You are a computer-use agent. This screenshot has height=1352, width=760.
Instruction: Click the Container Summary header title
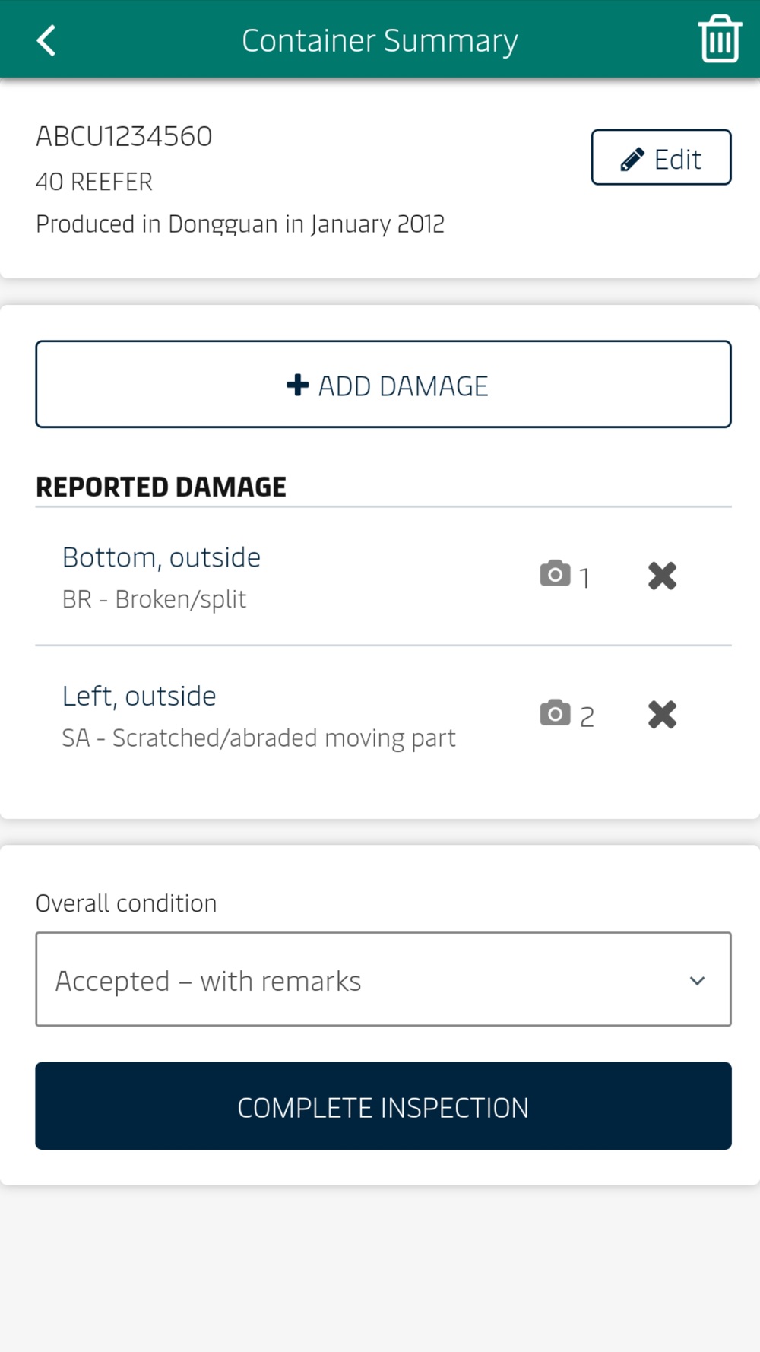(x=380, y=40)
